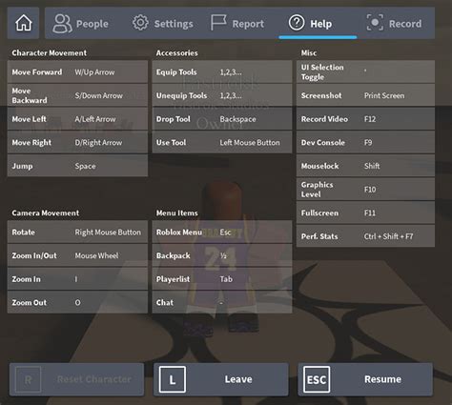452x405 pixels.
Task: Click the Reset Character button label
Action: pyautogui.click(x=94, y=379)
